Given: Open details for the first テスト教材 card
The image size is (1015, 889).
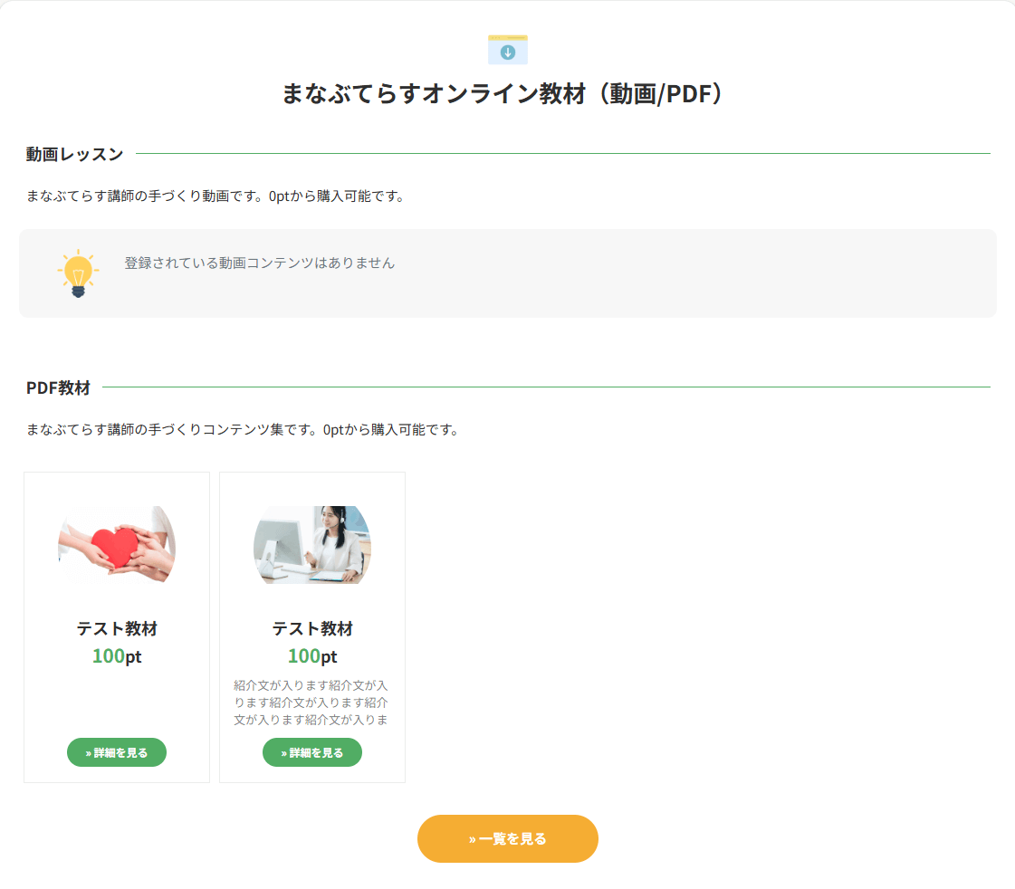Looking at the screenshot, I should coord(117,752).
